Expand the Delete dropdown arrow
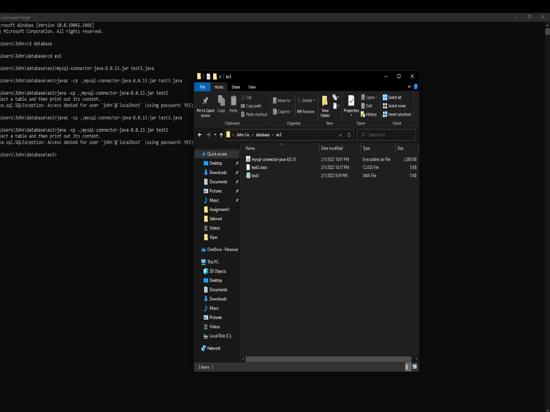Image resolution: width=550 pixels, height=412 pixels. pos(314,100)
